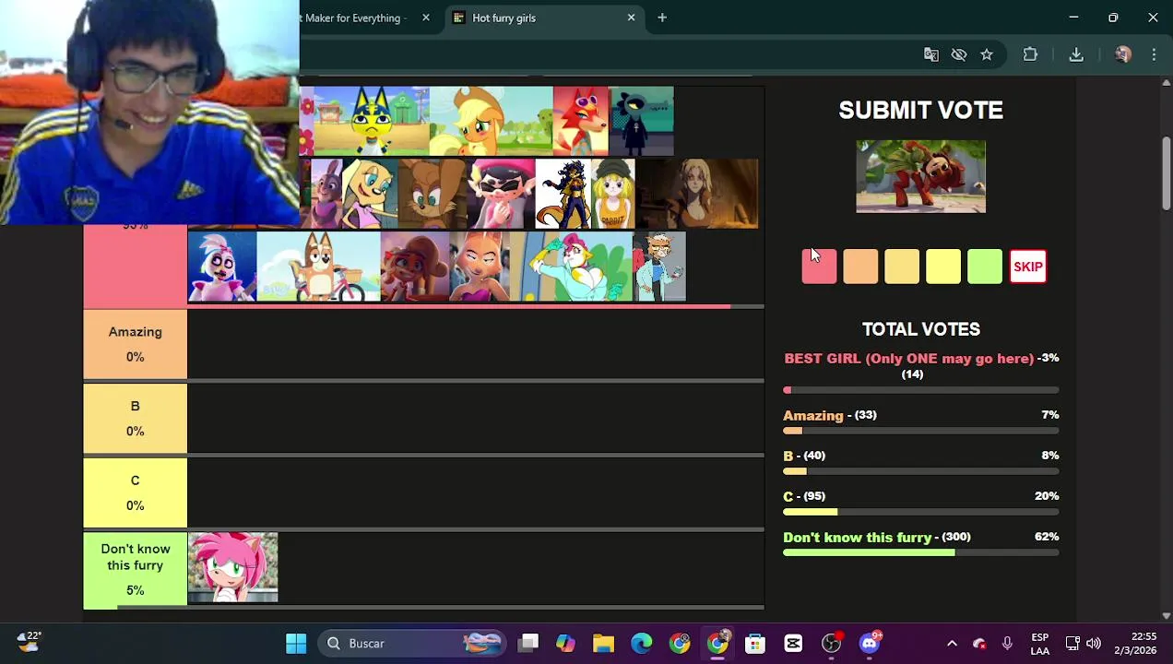Vote with the yellow C swatch
The width and height of the screenshot is (1173, 664).
point(943,267)
